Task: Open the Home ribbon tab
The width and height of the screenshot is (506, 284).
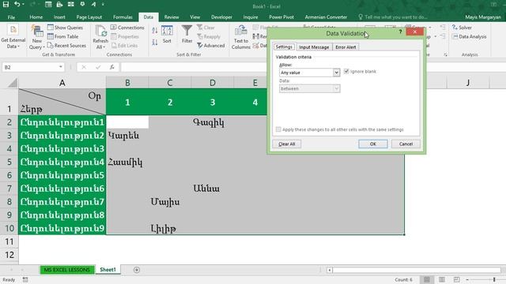Action: (x=36, y=17)
